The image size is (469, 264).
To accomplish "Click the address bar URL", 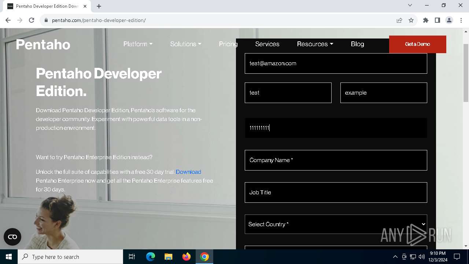I will click(x=99, y=20).
